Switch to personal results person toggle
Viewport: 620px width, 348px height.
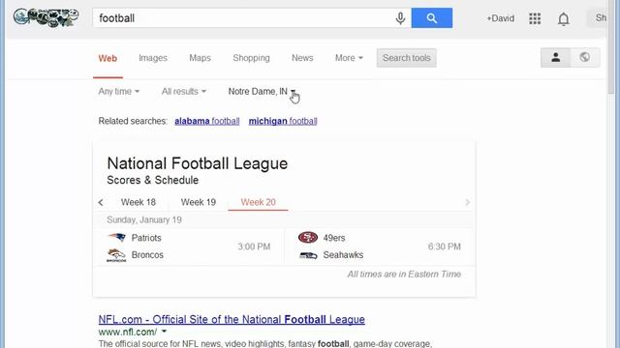point(555,58)
